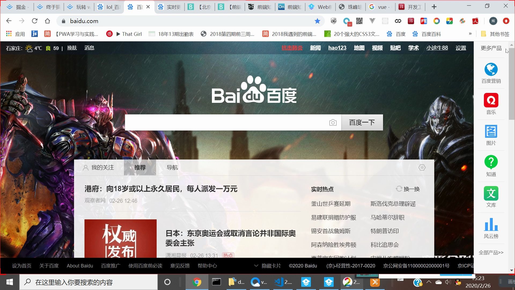
Task: Open the Baidu Music icon
Action: pos(491,100)
